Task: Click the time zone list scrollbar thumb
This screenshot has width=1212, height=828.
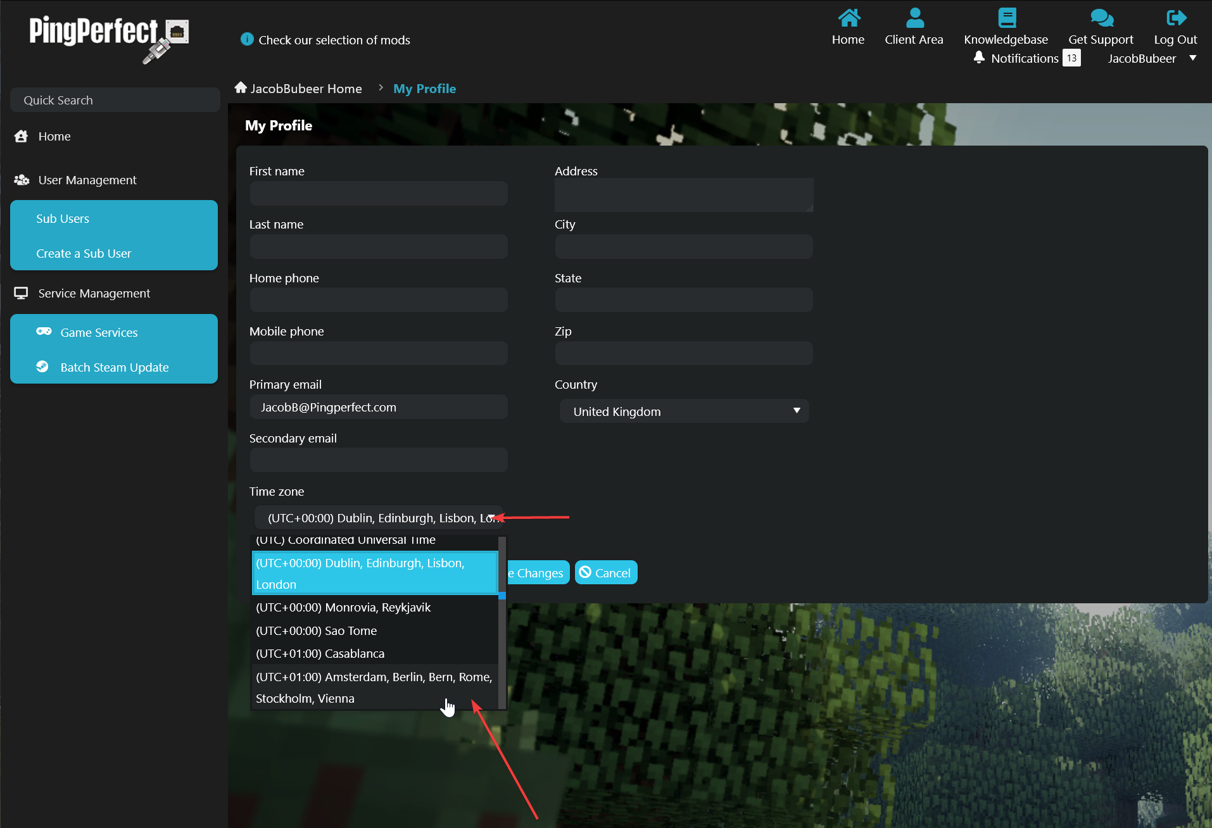Action: 502,596
